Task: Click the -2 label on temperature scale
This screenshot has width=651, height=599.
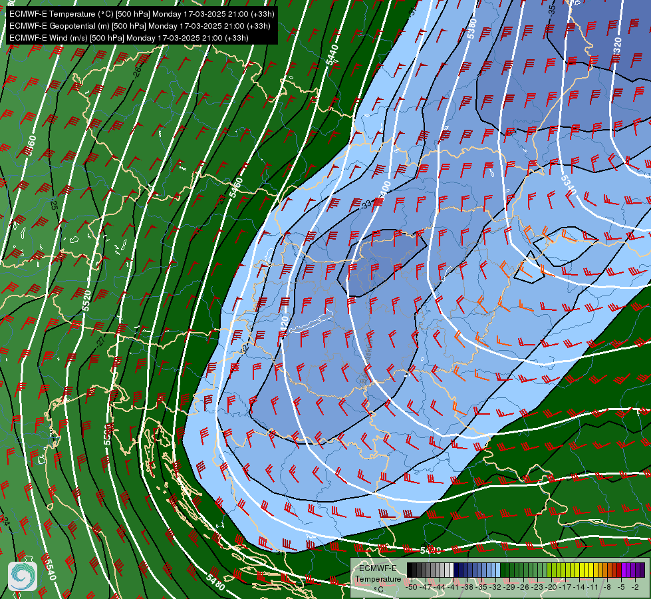Action: tap(635, 587)
